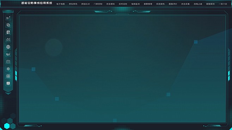This screenshot has width=232, height=130.
Task: Open the calendar icon in sidebar
Action: click(8, 61)
